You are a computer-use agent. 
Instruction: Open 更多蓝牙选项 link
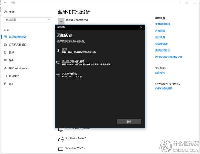pyautogui.click(x=163, y=50)
